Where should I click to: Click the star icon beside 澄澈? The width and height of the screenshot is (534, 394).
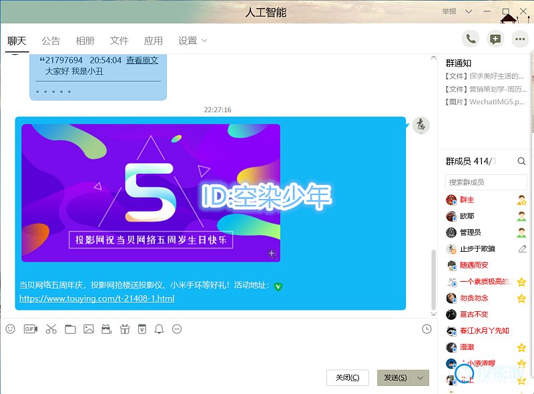[x=521, y=348]
